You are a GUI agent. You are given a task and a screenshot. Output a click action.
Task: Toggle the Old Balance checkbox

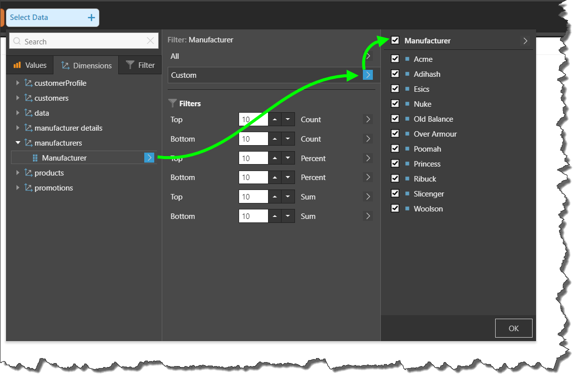pyautogui.click(x=395, y=119)
